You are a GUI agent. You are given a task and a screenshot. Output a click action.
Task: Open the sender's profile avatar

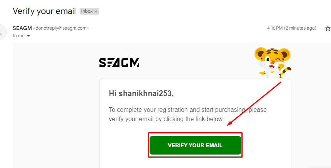[3, 32]
